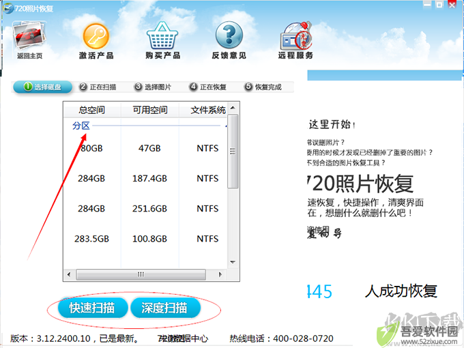Select step 5 恢复完成 tab
Viewport: 464px width, 348px height.
(263, 87)
